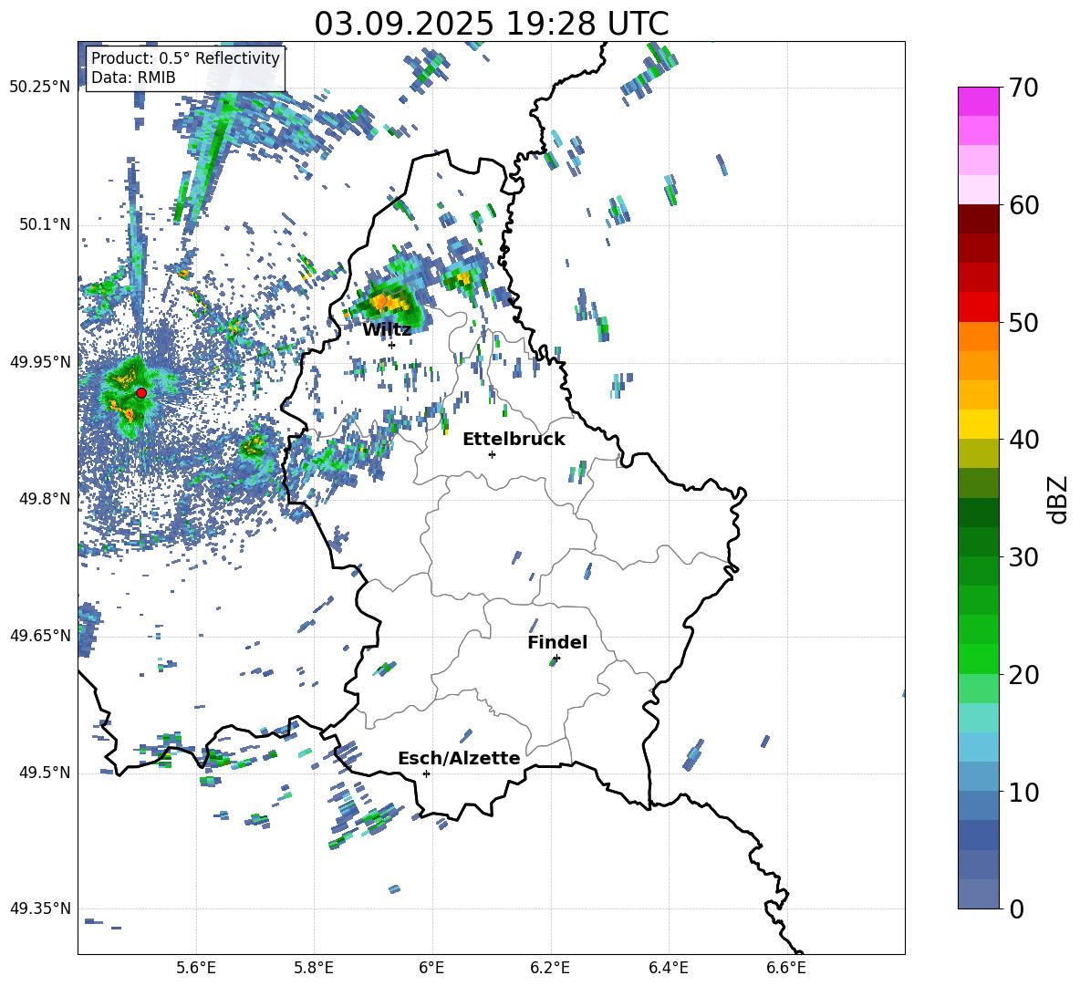Image resolution: width=1080 pixels, height=986 pixels.
Task: Click the dBZ colorbar axis label
Action: tap(1059, 499)
